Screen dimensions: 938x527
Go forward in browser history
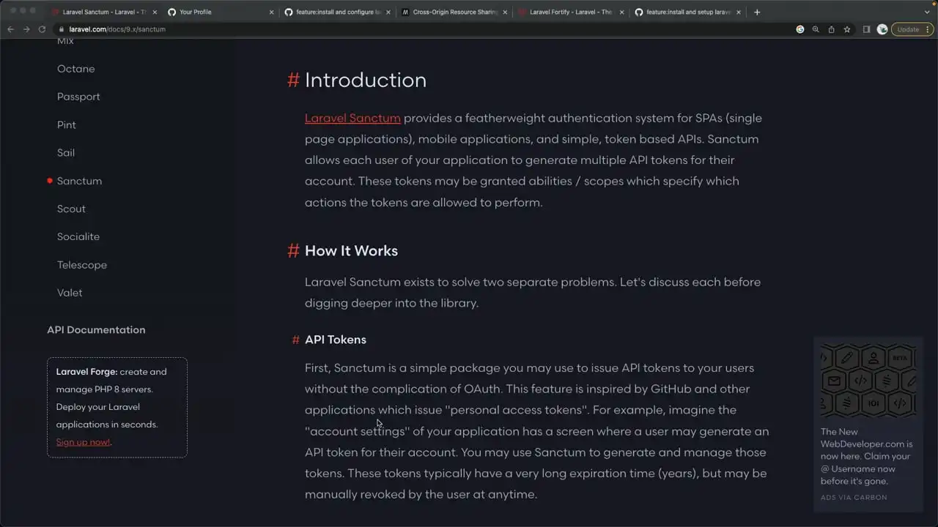pyautogui.click(x=26, y=29)
